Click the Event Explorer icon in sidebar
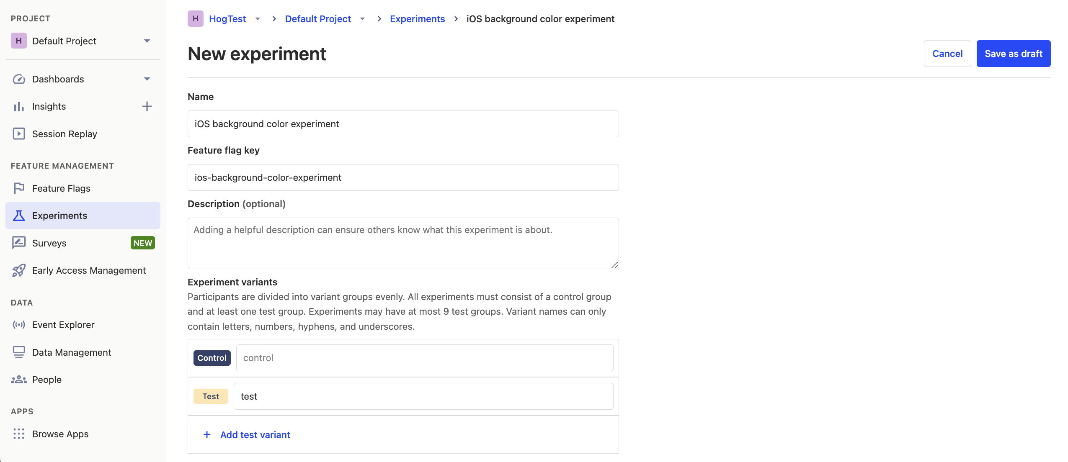Screen dimensions: 1068x462 18,325
